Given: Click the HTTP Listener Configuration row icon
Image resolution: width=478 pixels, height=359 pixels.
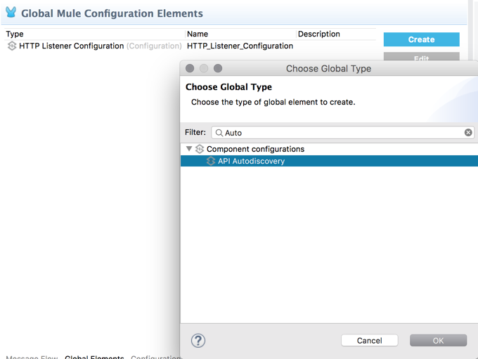Looking at the screenshot, I should coord(11,46).
